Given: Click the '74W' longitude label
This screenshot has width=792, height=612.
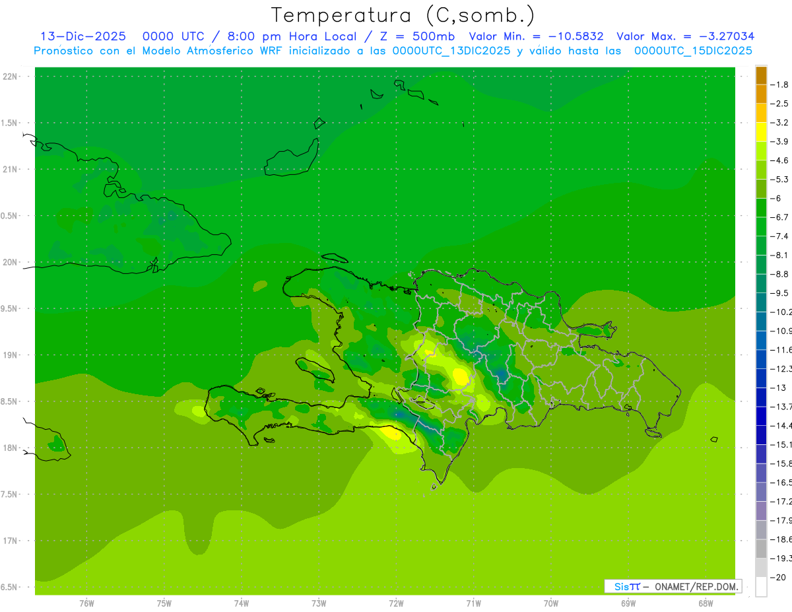Looking at the screenshot, I should [x=241, y=603].
